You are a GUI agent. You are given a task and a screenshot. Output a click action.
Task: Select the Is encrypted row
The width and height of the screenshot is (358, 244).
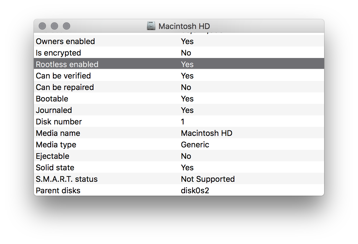179,53
